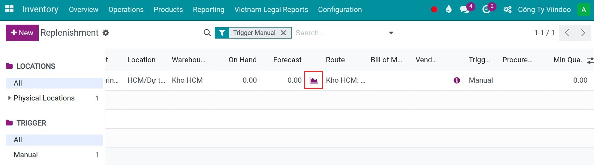This screenshot has height=165, width=594.
Task: Open the Configuration menu
Action: (x=340, y=9)
